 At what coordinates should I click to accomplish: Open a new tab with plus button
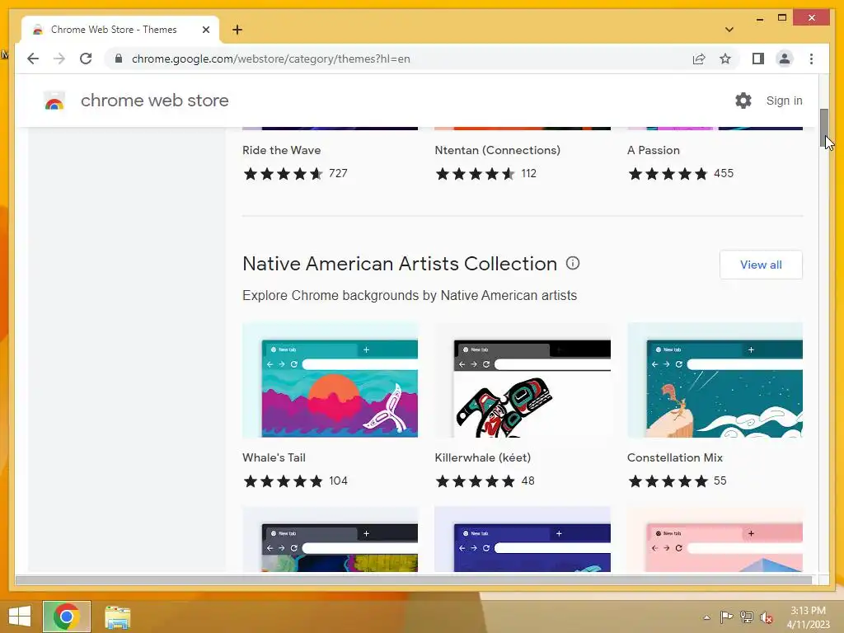tap(237, 30)
